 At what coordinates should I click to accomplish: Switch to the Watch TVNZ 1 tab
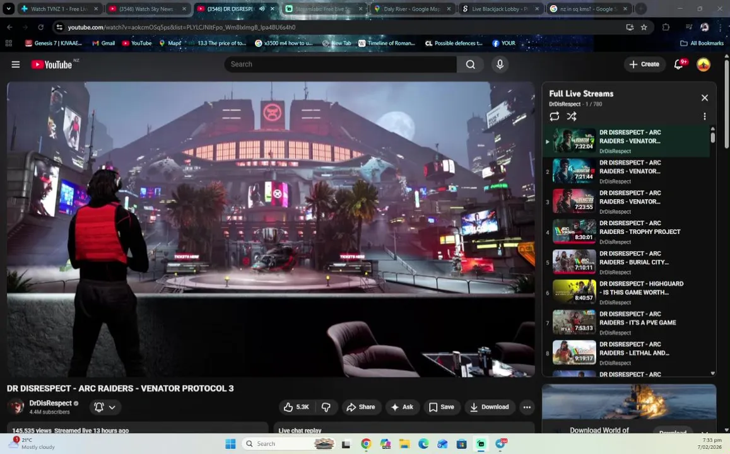point(59,9)
